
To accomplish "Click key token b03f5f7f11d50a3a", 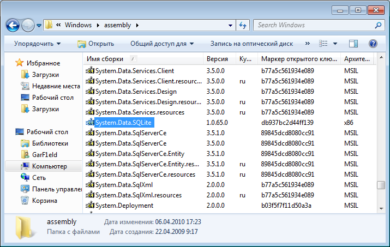I will (286, 206).
